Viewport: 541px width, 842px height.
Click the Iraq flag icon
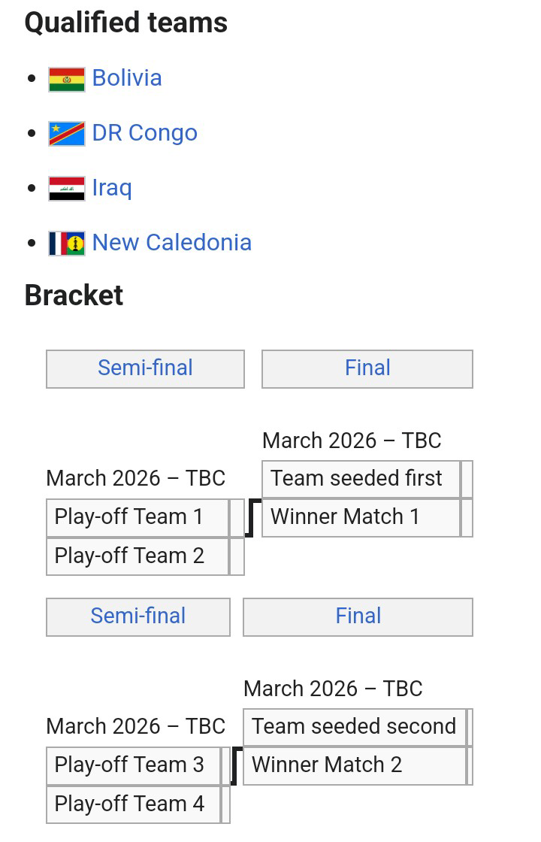click(67, 189)
